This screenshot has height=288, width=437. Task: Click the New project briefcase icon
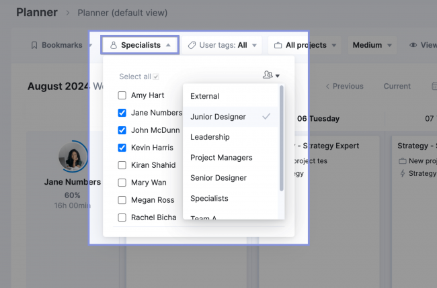tap(402, 161)
